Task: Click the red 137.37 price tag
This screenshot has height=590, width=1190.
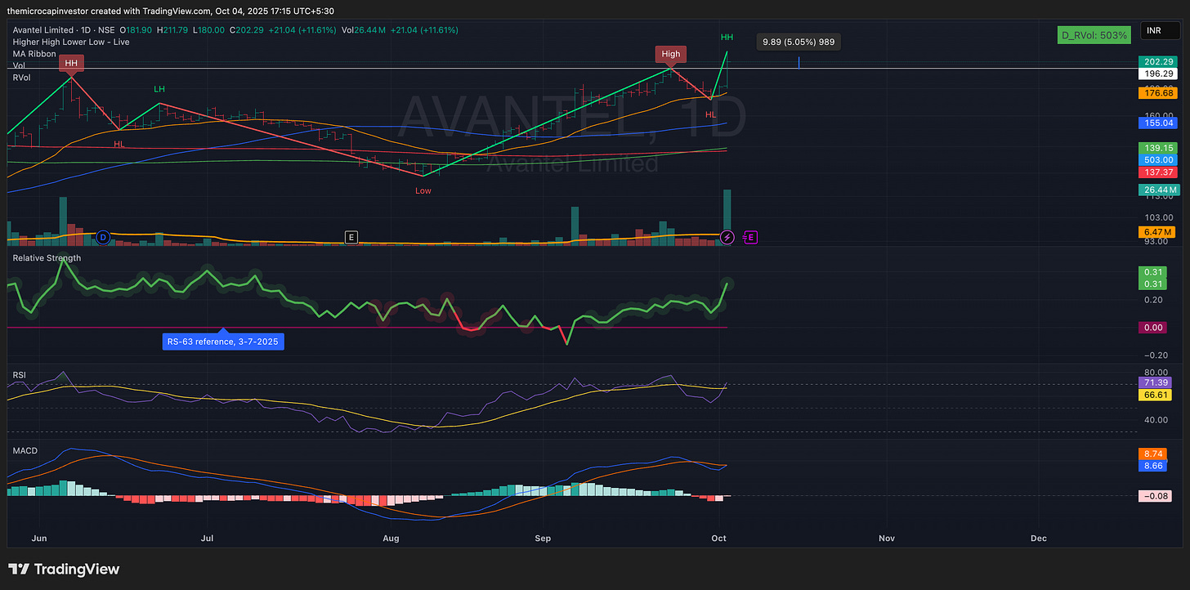Action: pyautogui.click(x=1156, y=172)
